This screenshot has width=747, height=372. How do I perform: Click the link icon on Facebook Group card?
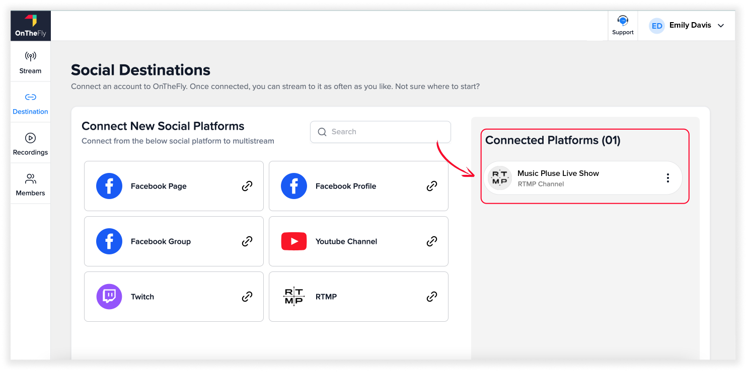click(x=247, y=241)
